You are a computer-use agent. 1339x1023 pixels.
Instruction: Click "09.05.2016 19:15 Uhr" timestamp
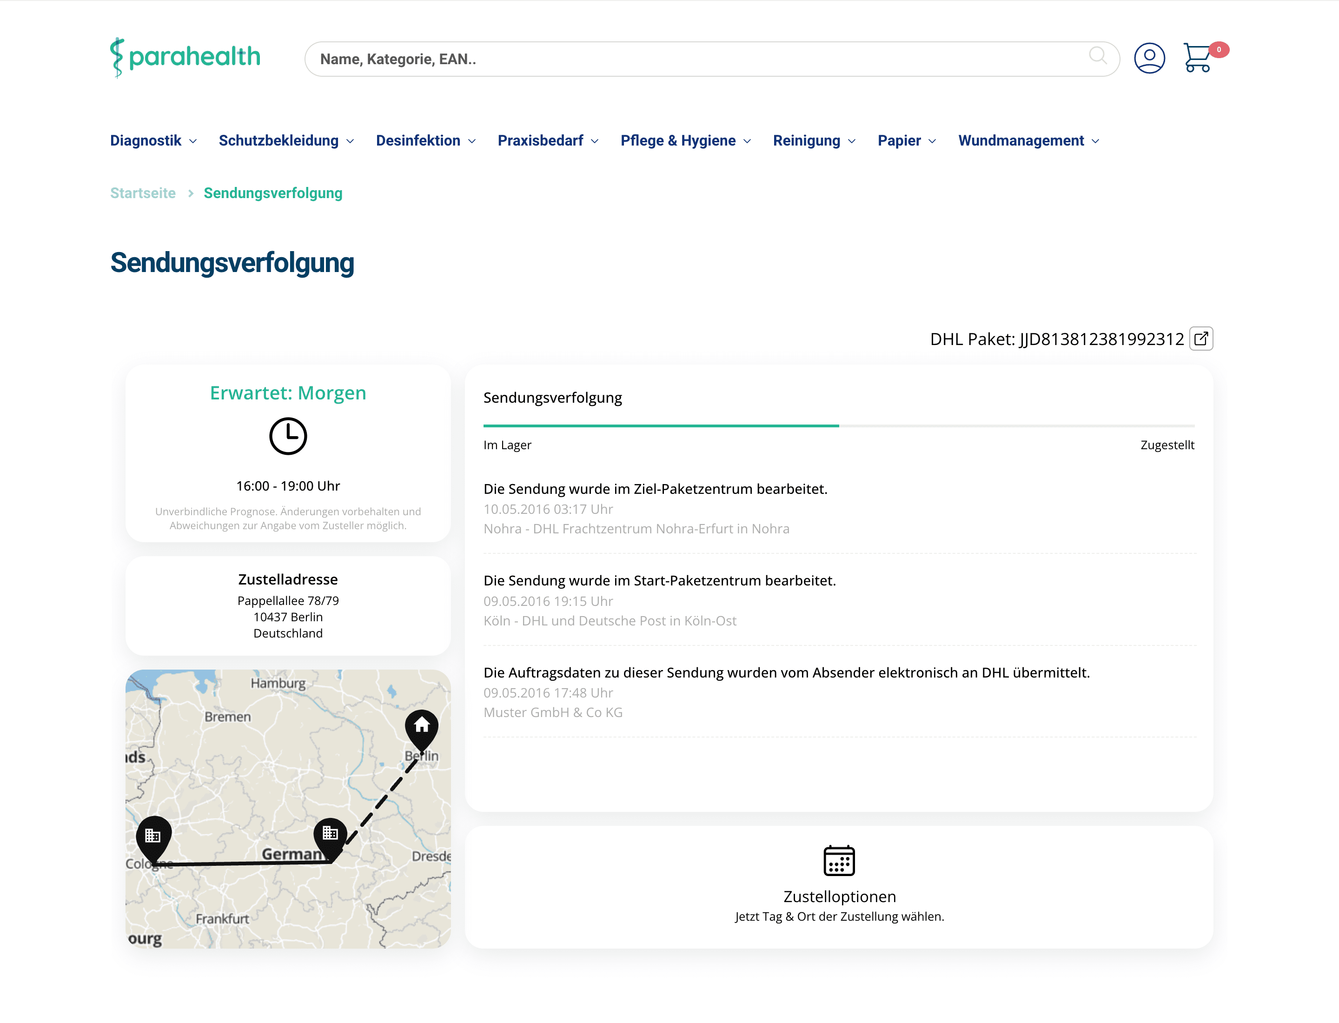point(548,601)
